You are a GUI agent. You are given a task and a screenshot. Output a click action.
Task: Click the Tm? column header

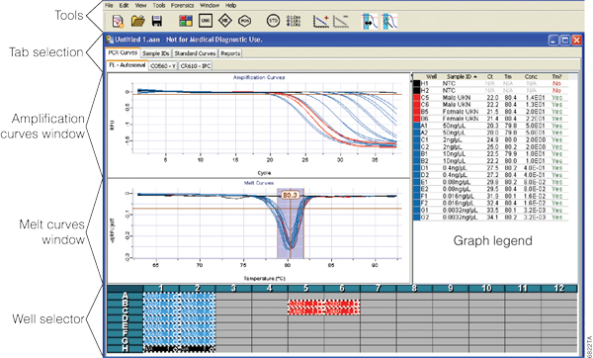[x=556, y=76]
